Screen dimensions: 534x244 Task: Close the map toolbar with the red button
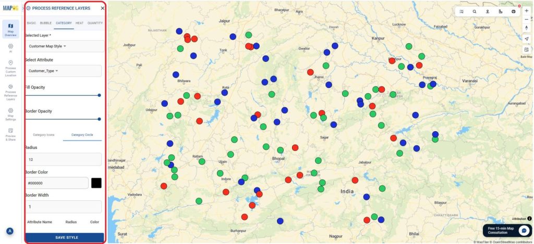[x=519, y=6]
